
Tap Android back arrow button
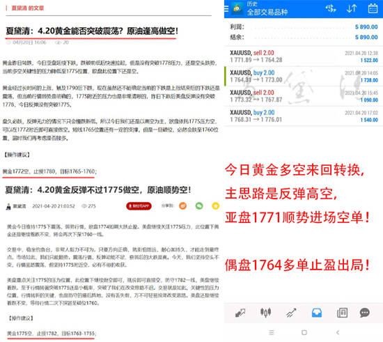point(338,332)
